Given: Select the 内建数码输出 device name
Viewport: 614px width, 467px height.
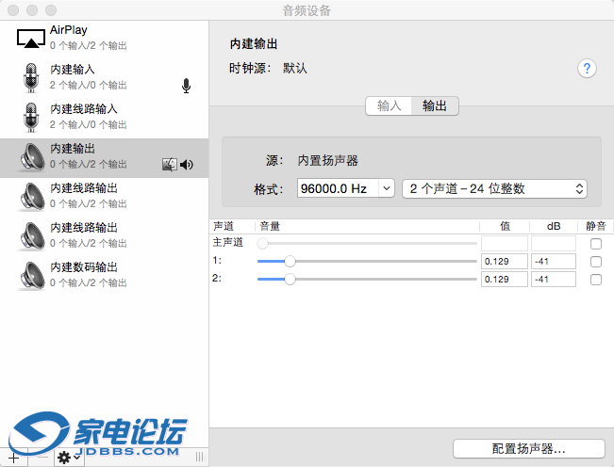Looking at the screenshot, I should coord(84,267).
